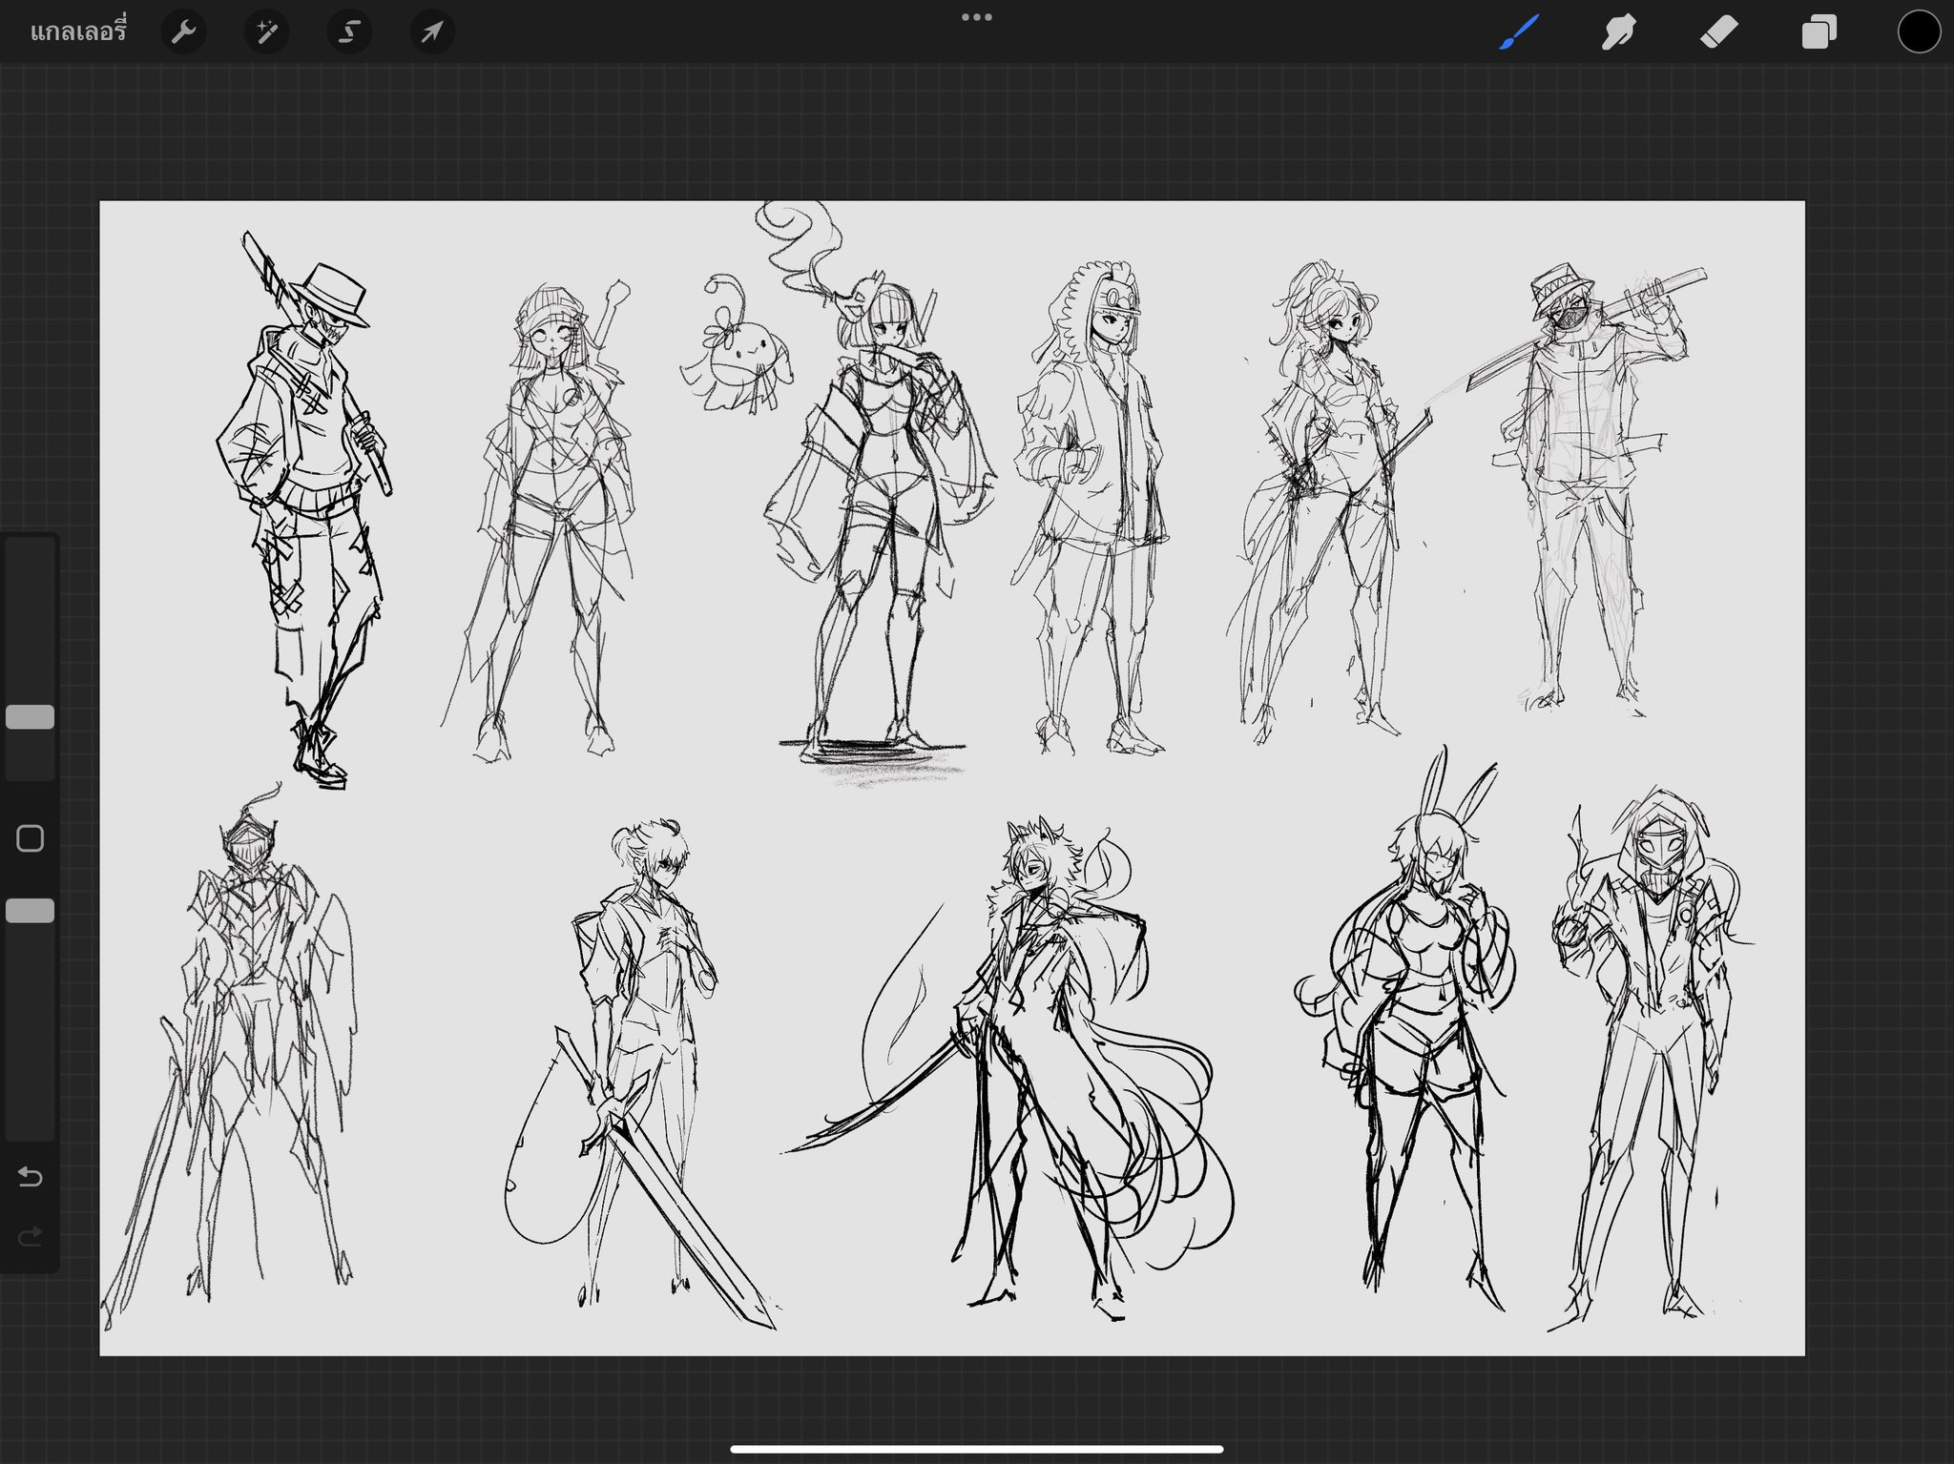Open the Gallery via แกลเลอรี่ button
This screenshot has width=1954, height=1464.
[78, 32]
